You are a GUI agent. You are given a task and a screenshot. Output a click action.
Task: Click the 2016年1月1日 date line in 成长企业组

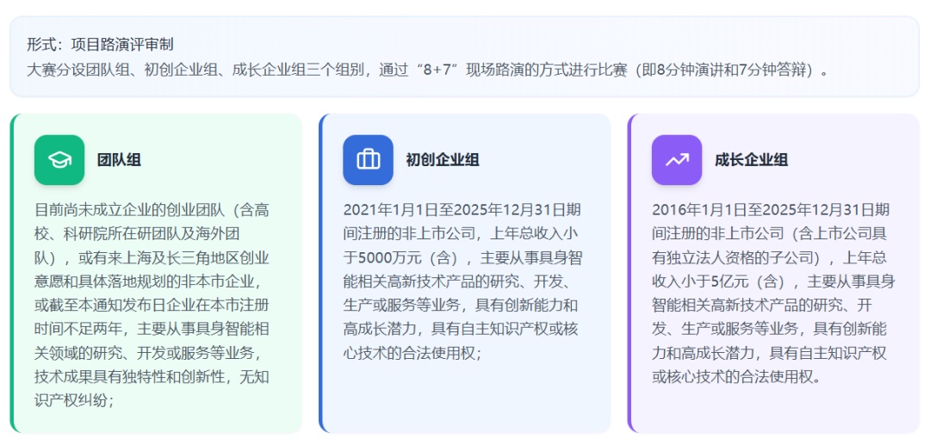770,210
